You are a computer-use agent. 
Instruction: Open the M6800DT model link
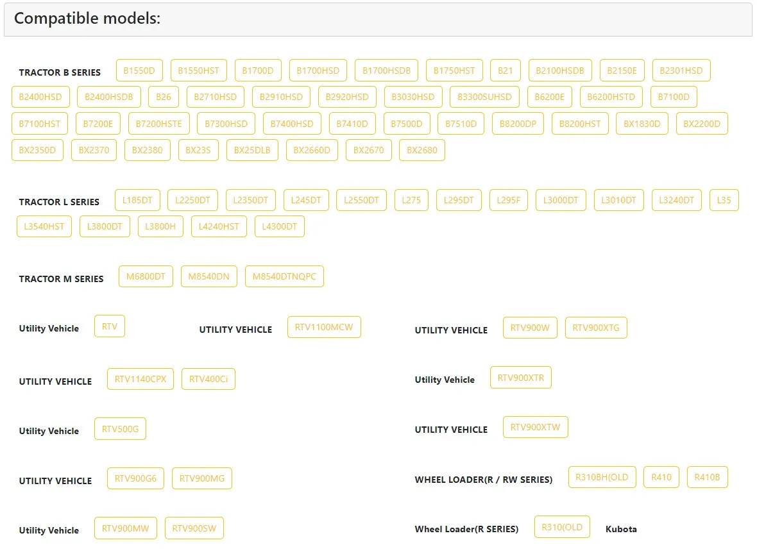(x=146, y=277)
